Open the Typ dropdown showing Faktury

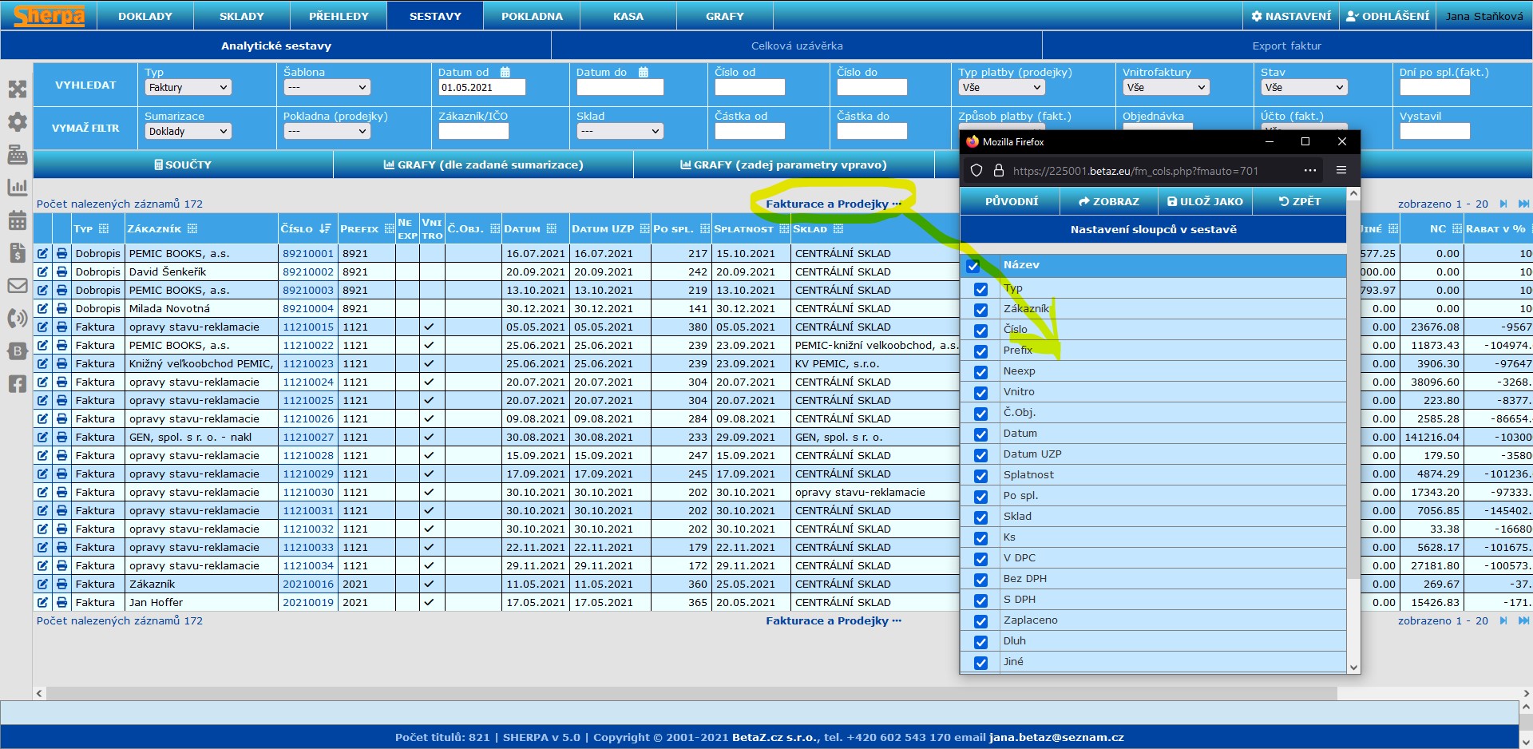pyautogui.click(x=188, y=88)
